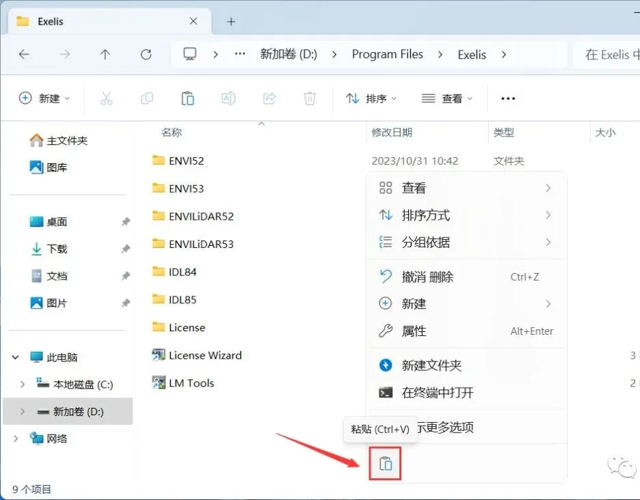Screen dimensions: 640x500
Task: Open the toolbar more options ellipsis
Action: coord(508,98)
